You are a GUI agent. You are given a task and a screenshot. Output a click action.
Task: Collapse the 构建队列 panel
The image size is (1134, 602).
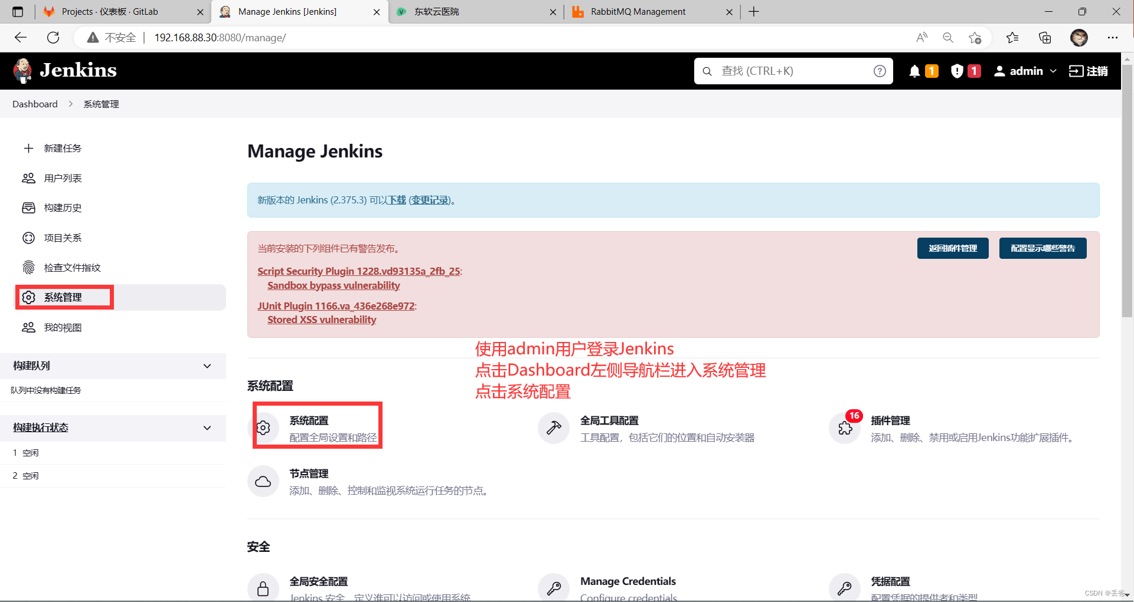(207, 366)
